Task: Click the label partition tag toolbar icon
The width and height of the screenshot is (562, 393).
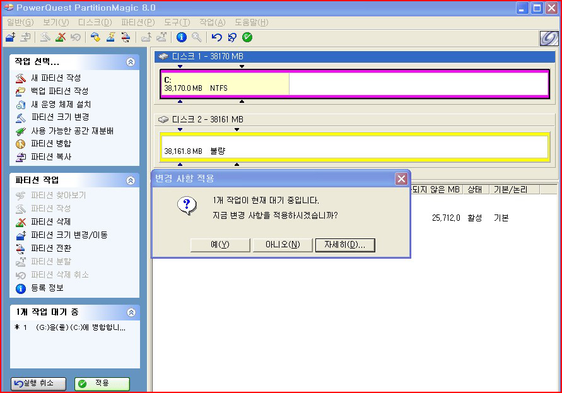Action: [95, 37]
